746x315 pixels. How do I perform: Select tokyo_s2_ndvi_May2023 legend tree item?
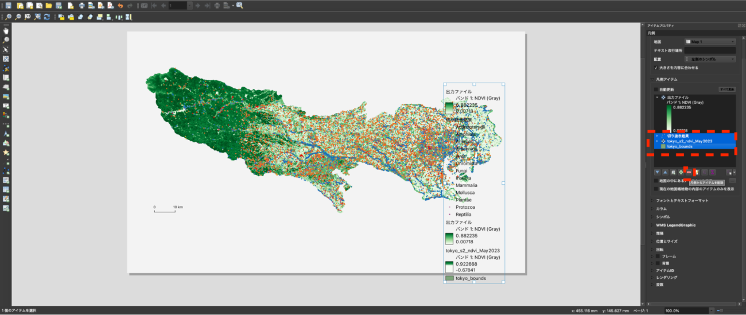tap(689, 141)
